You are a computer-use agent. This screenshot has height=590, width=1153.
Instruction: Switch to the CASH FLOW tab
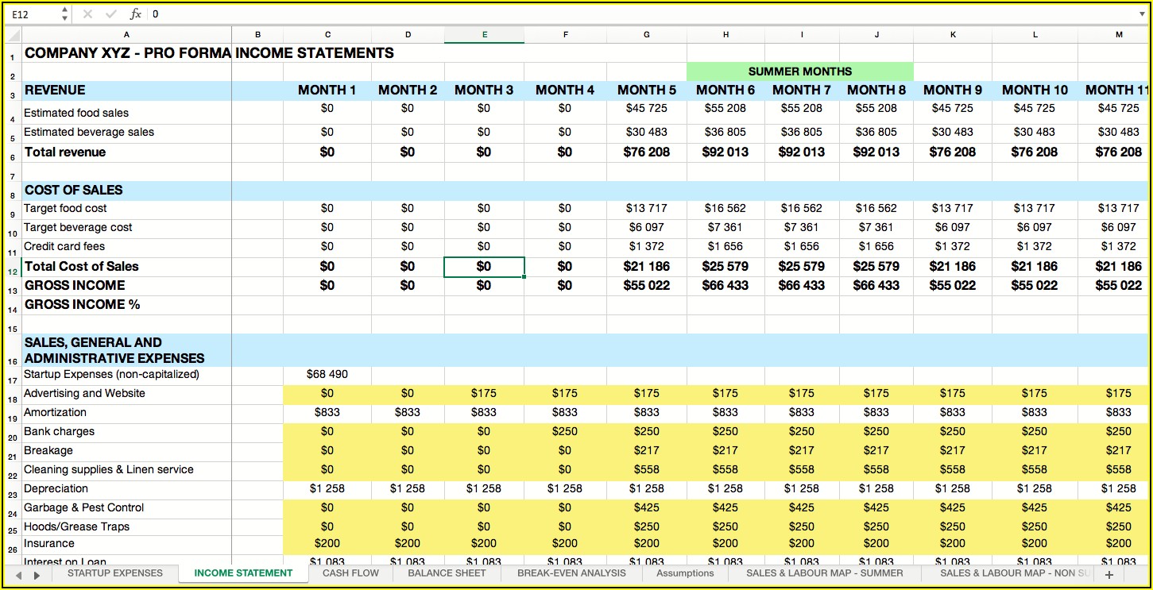(x=350, y=573)
